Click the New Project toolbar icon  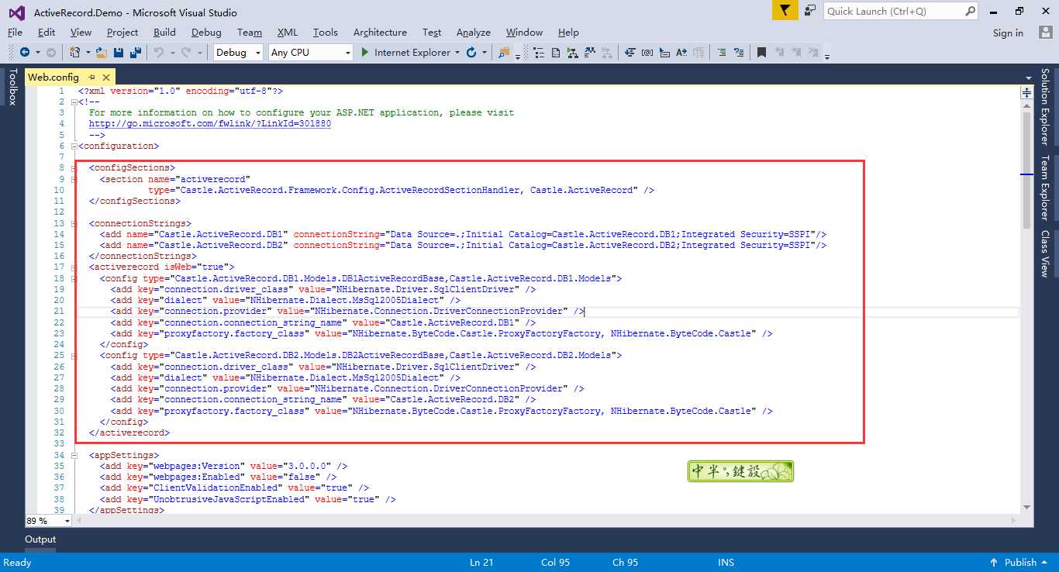[75, 53]
